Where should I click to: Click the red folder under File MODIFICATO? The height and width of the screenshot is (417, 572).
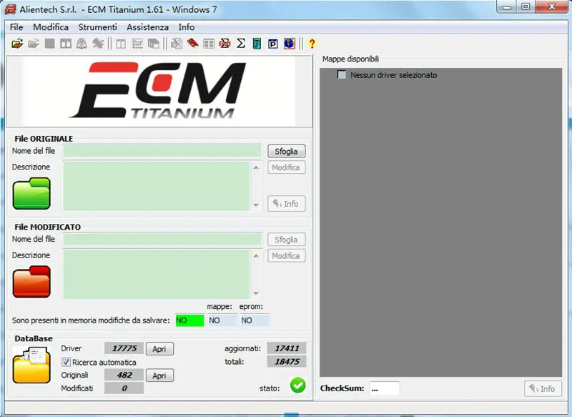[31, 282]
